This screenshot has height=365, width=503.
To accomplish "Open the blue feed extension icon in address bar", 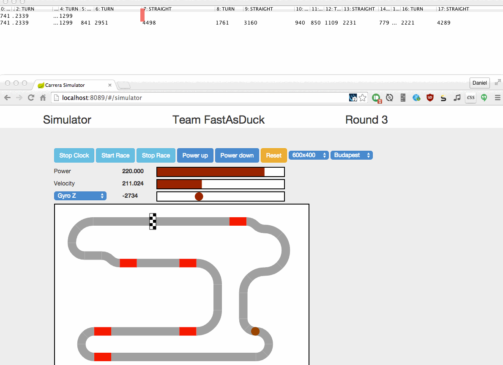I will pos(353,98).
